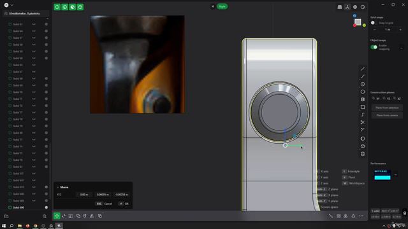Open object snaps options ellipsis
Screen dimensions: 408x229
(402, 48)
